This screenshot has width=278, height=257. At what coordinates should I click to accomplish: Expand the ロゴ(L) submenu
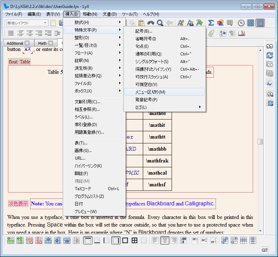point(165,107)
